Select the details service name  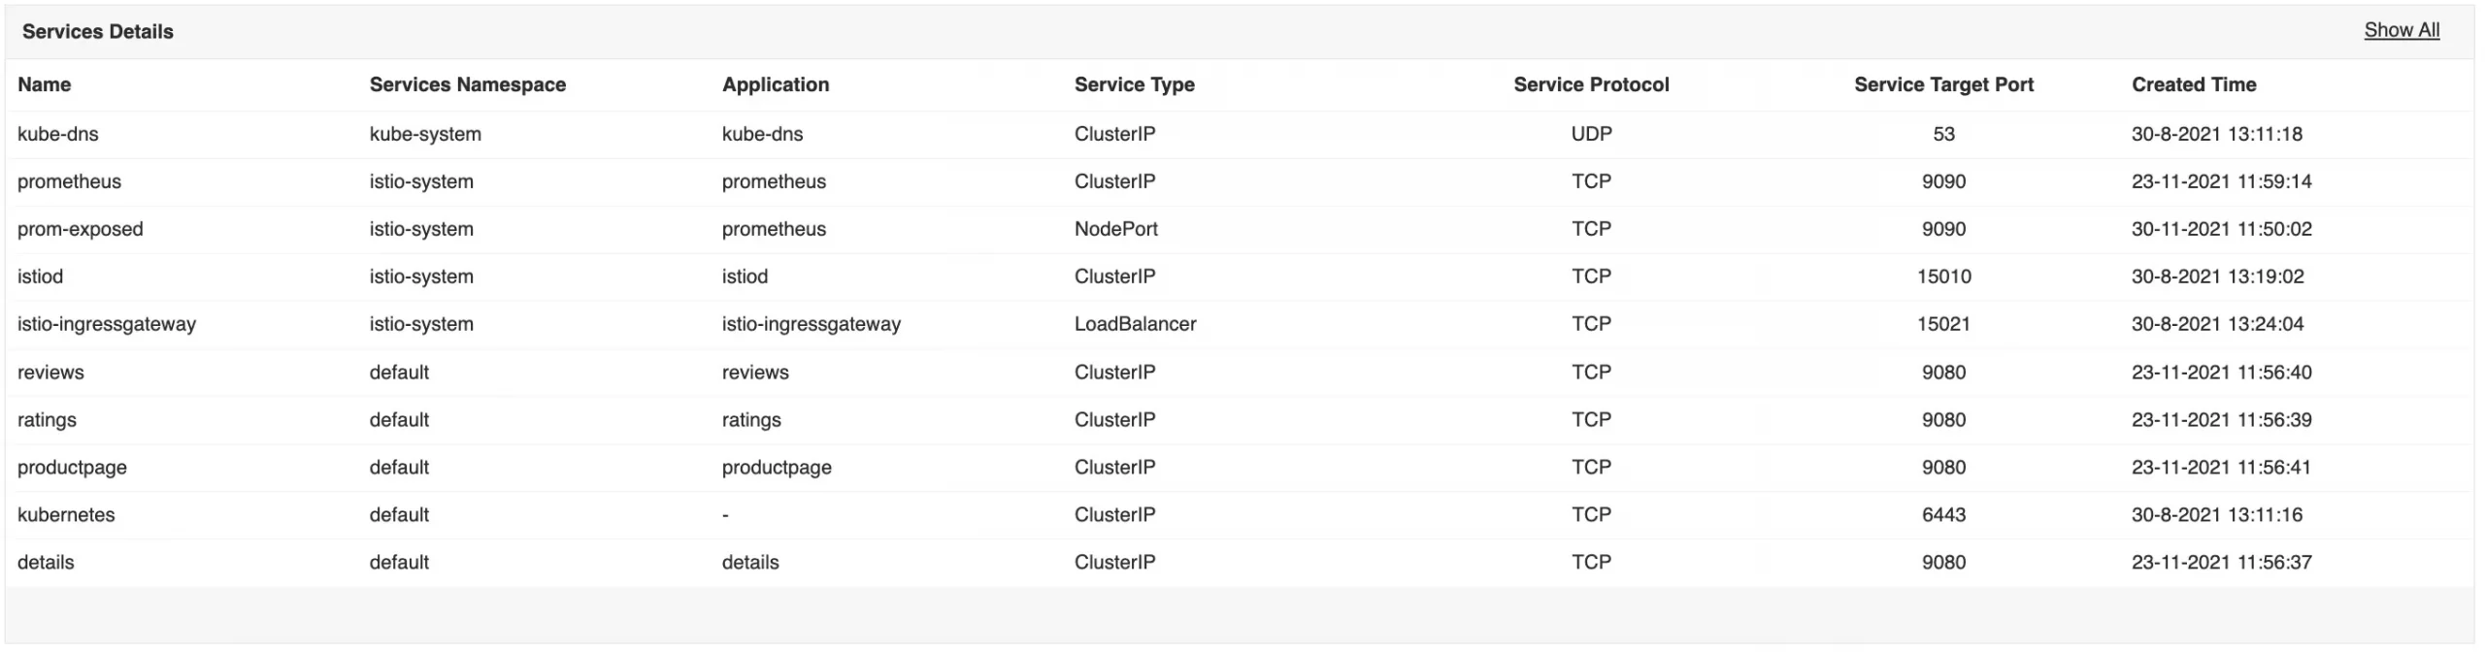[46, 563]
